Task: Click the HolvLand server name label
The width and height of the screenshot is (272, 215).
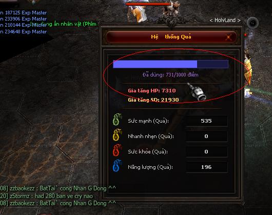Action: point(225,21)
